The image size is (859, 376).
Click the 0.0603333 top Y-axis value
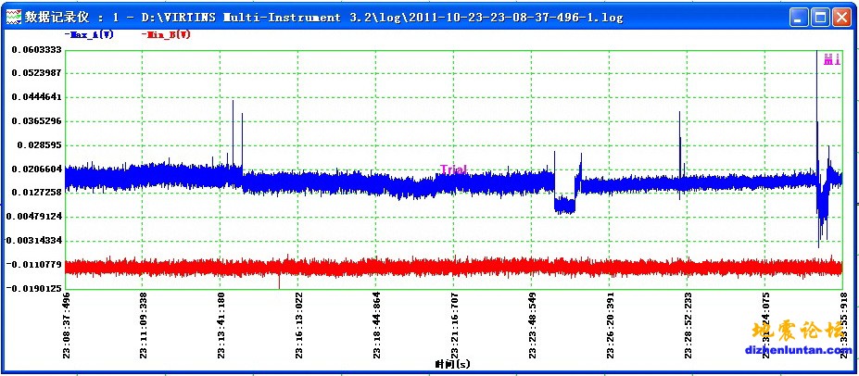pyautogui.click(x=37, y=49)
